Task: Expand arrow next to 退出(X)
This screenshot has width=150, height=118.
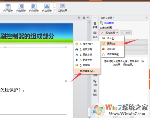Action: [x=122, y=49]
